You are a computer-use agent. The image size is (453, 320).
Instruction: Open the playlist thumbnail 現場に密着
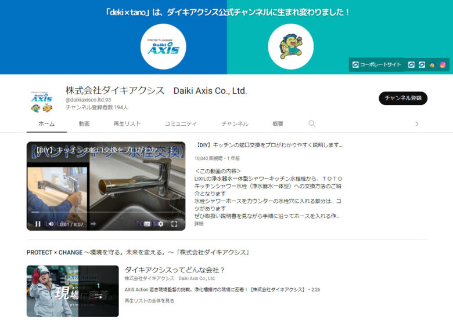(73, 291)
